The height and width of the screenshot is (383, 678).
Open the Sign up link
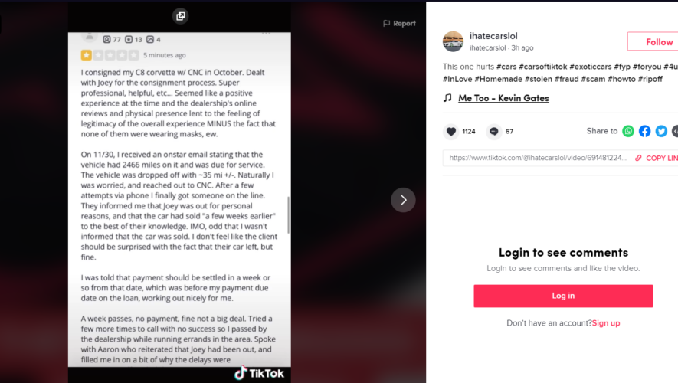[606, 323]
